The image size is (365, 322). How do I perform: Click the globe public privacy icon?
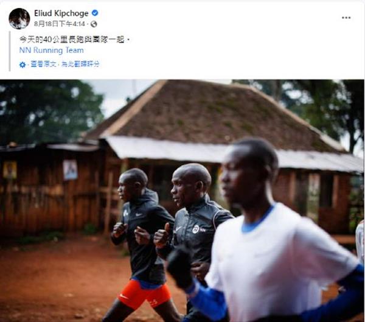tap(94, 24)
